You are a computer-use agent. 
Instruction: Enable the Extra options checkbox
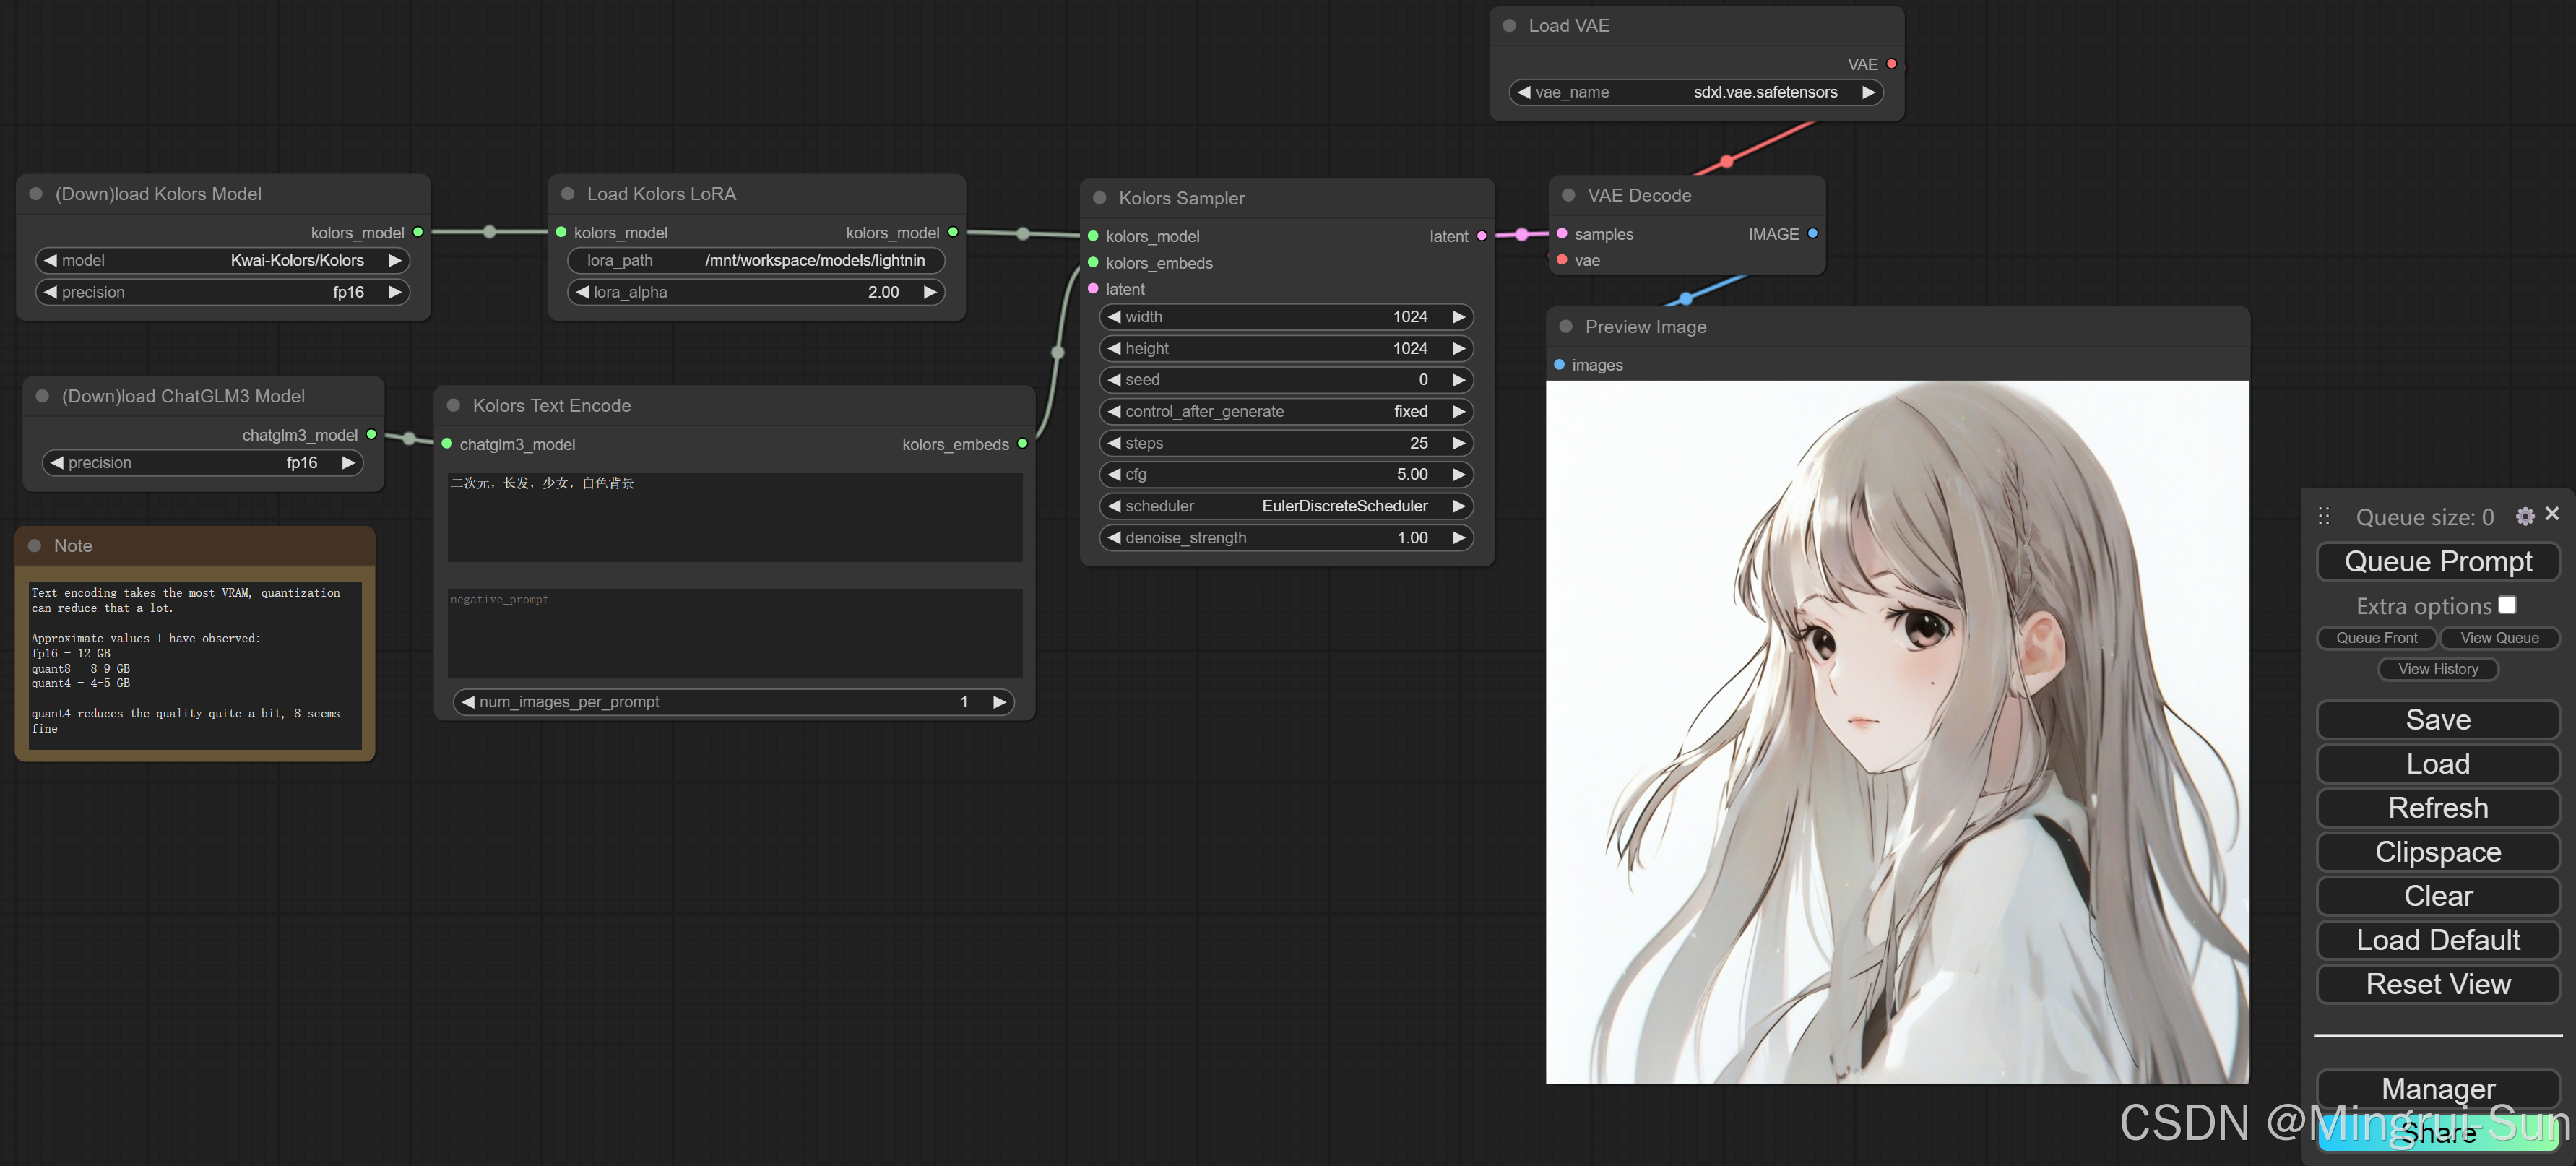click(x=2507, y=605)
